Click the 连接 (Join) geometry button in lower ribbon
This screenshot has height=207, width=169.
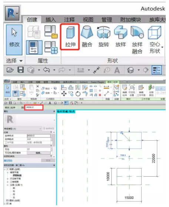(x=46, y=93)
